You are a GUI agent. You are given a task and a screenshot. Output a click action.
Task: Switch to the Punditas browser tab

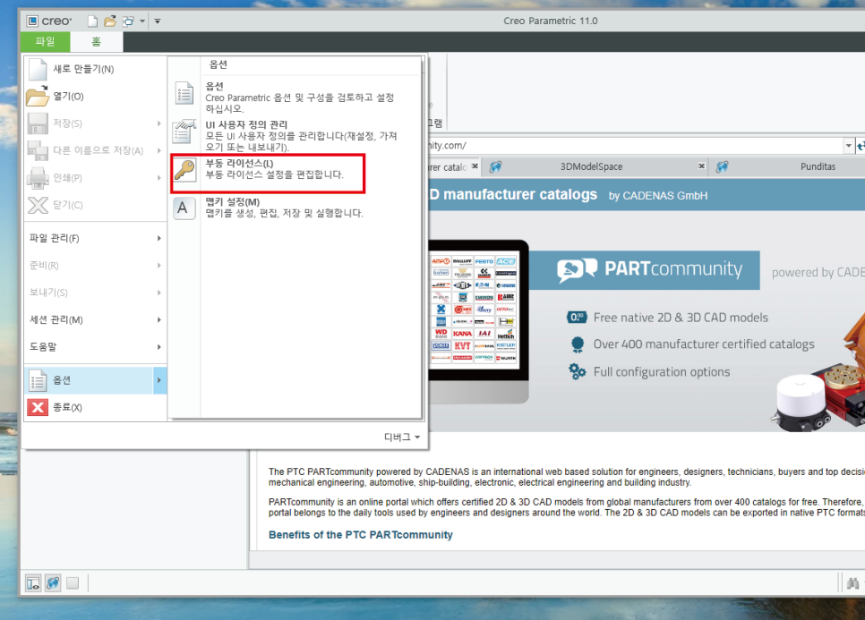pos(818,166)
